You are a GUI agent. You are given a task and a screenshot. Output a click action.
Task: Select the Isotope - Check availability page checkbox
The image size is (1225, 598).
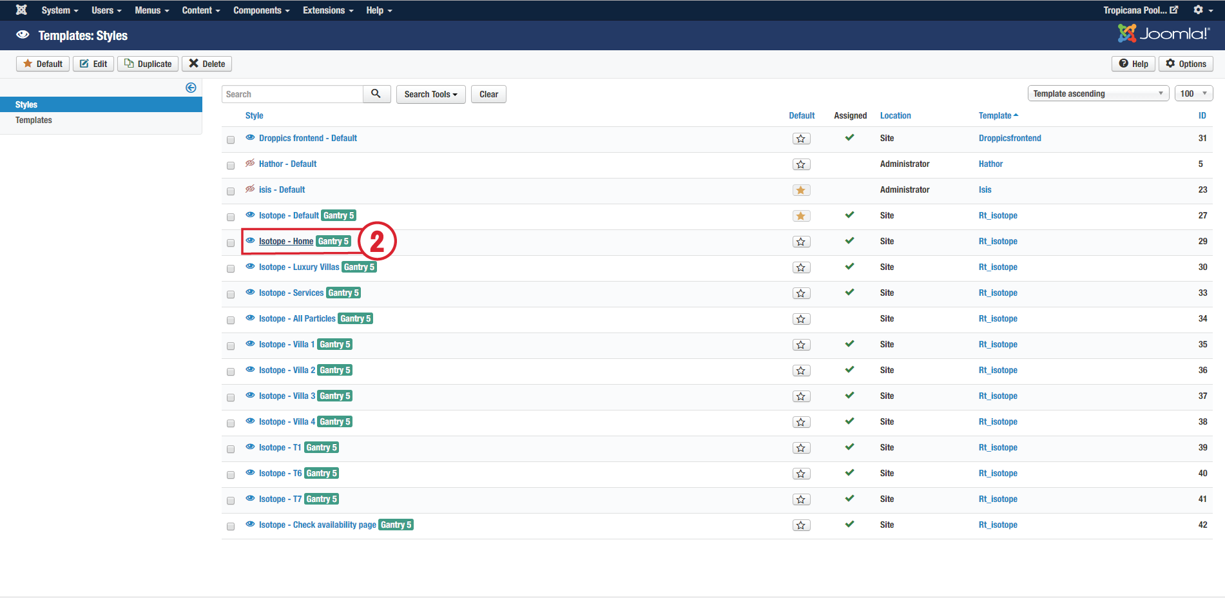[231, 526]
